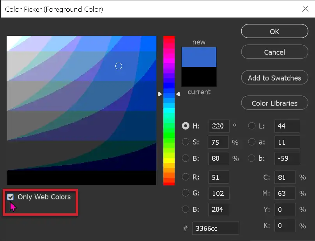Image resolution: width=315 pixels, height=241 pixels.
Task: Click the OK button
Action: tap(274, 31)
